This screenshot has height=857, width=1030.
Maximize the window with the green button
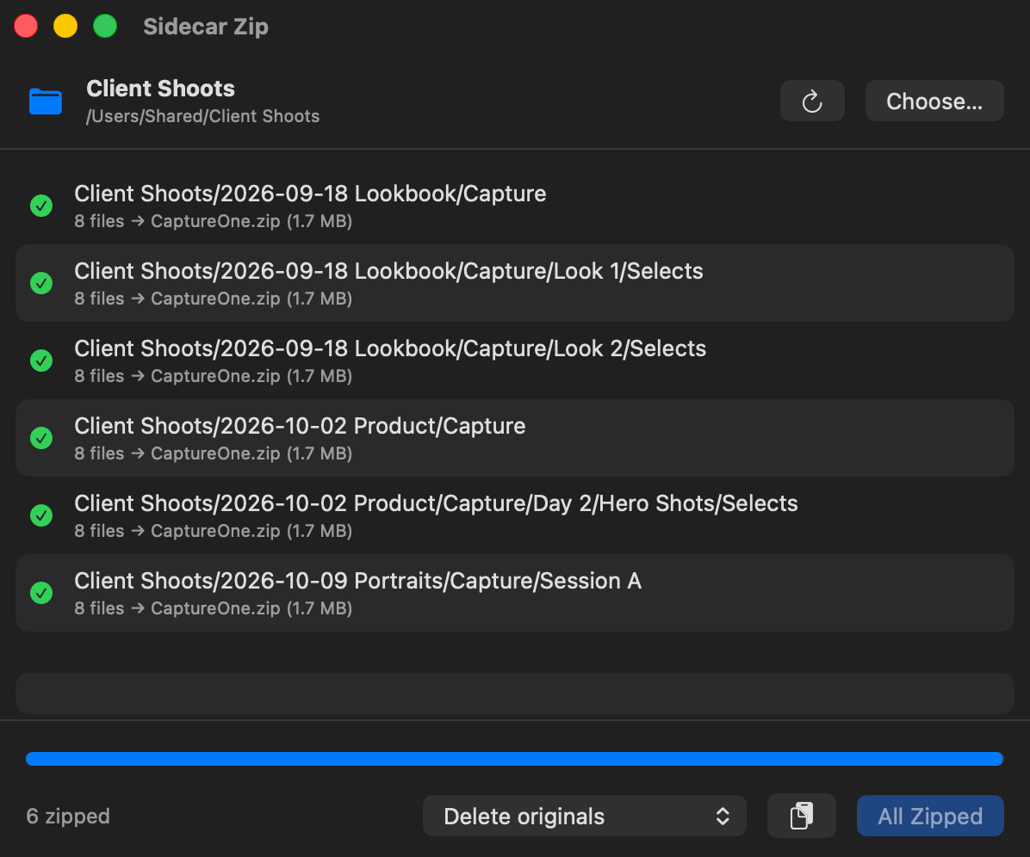[x=105, y=27]
